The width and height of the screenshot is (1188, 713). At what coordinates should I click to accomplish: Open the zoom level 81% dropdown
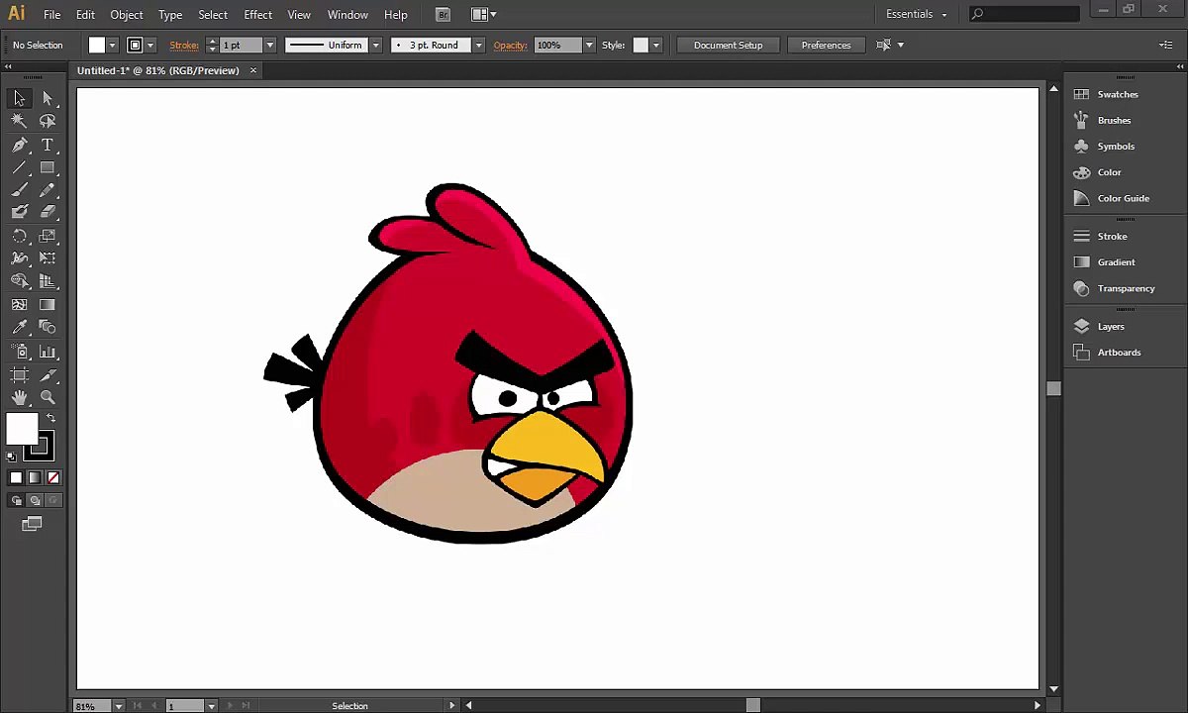pyautogui.click(x=119, y=706)
